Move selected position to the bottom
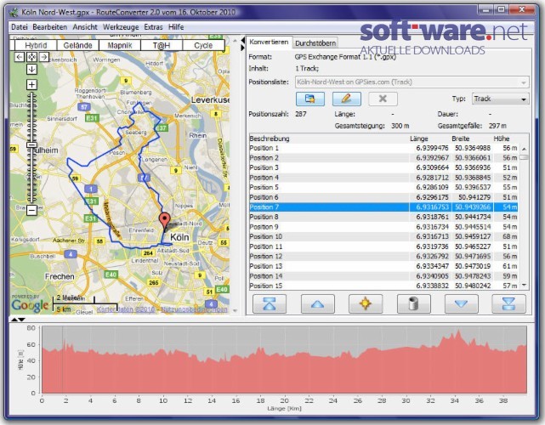This screenshot has height=425, width=545. click(x=508, y=304)
